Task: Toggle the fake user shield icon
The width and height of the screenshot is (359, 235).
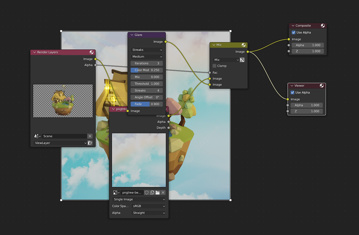Action: [146, 192]
